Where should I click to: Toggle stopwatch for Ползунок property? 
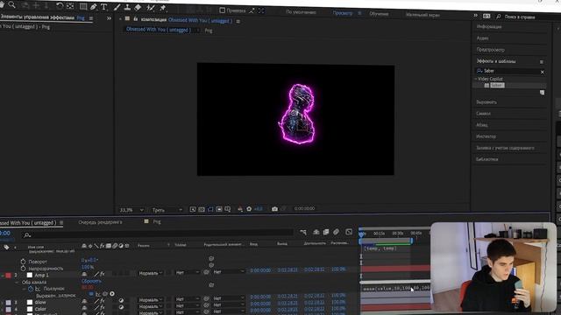tap(31, 289)
